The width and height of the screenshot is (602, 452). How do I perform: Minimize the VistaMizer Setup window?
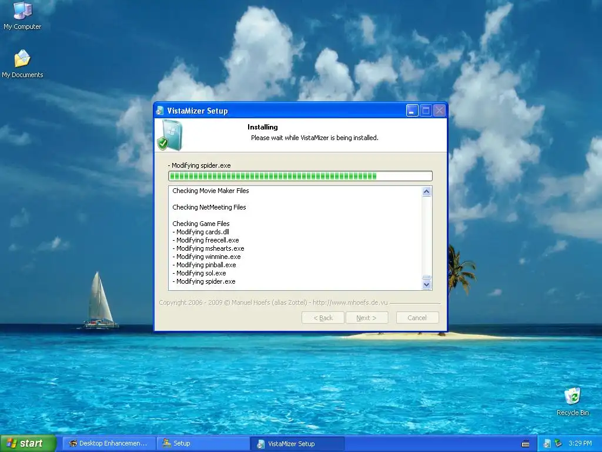coord(412,111)
